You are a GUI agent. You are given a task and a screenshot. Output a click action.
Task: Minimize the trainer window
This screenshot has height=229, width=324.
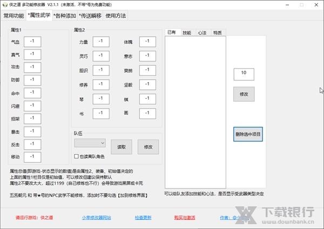click(x=287, y=5)
